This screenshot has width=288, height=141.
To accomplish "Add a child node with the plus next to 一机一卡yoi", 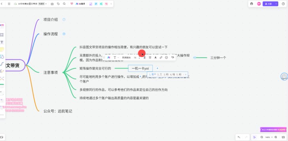I will 158,68.
